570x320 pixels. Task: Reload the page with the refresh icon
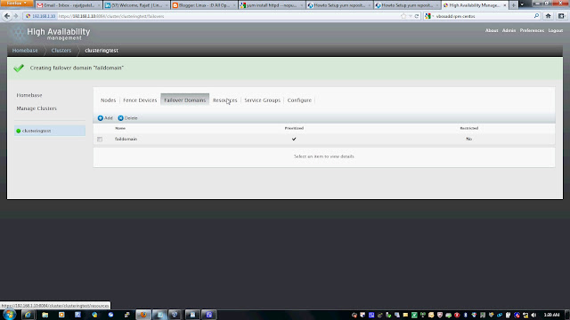click(417, 16)
